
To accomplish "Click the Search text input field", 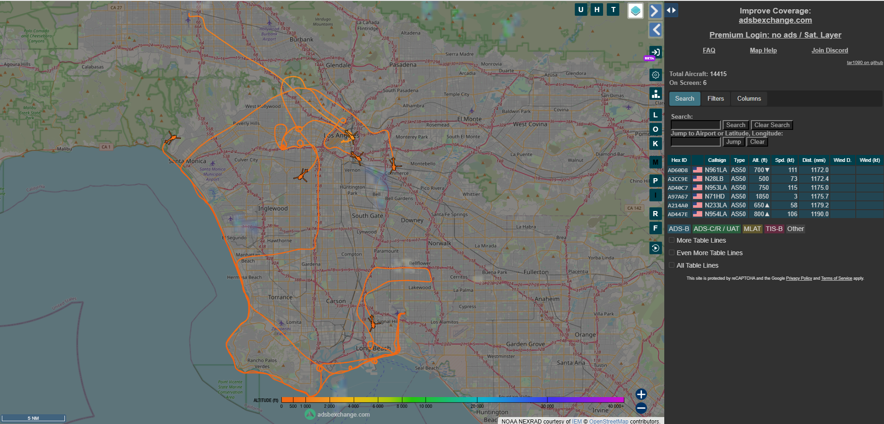I will coord(695,125).
